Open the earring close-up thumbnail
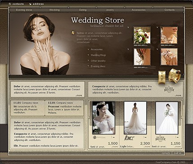Viewport: 193px width, 164px height. coord(142,57)
